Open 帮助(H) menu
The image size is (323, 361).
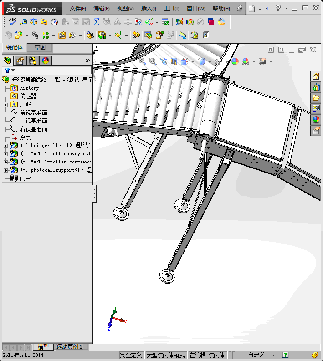[x=221, y=9]
